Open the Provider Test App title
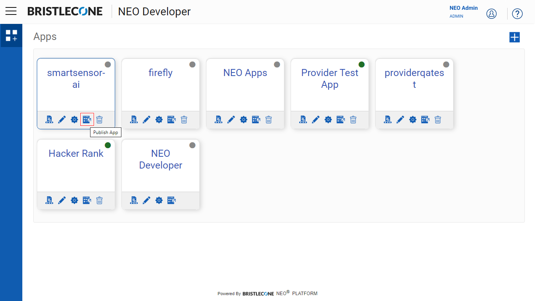Screen dimensions: 535x301 coord(330,78)
